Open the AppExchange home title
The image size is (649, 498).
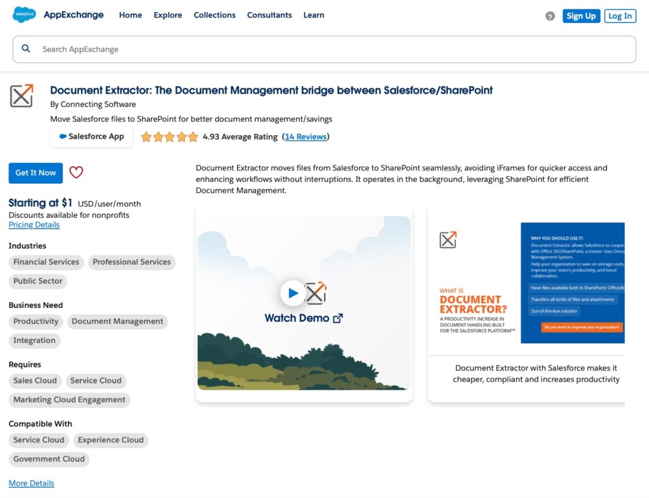(74, 15)
